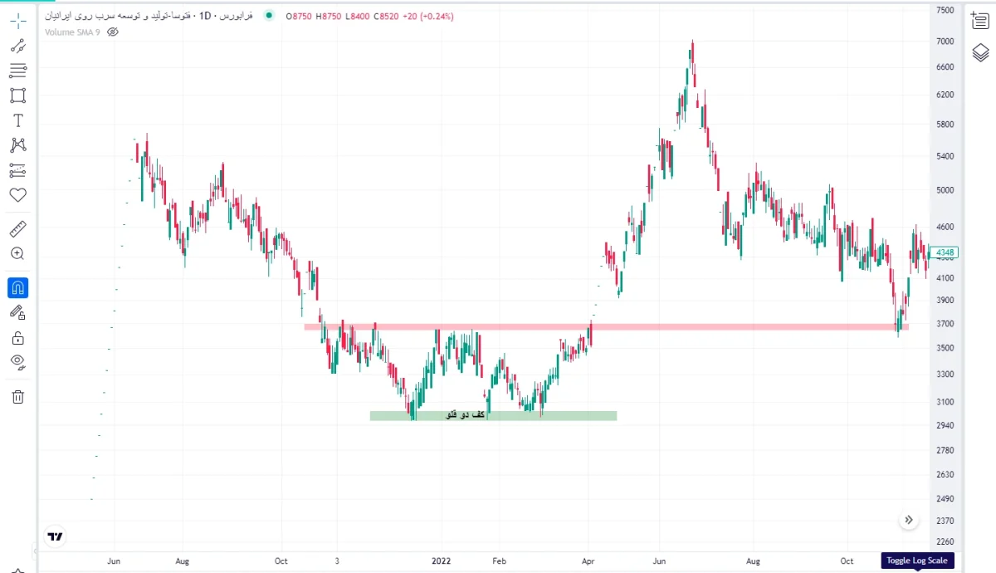Toggle the magnet snapping mode
Viewport: 996px width, 573px height.
[18, 288]
